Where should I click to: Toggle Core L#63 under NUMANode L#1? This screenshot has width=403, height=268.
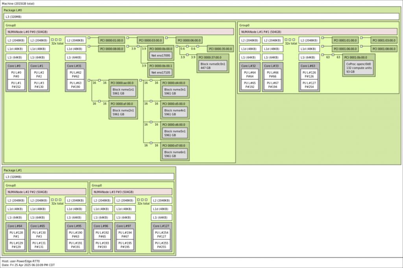point(309,66)
